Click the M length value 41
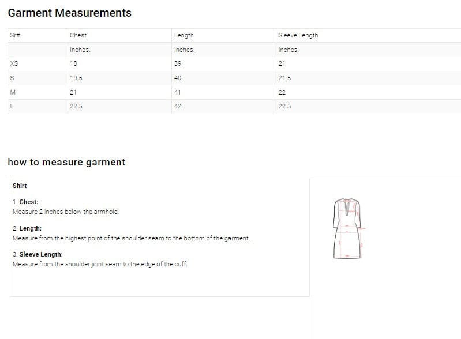 (177, 92)
